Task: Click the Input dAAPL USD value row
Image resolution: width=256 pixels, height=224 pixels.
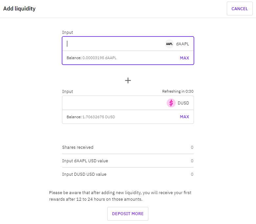Action: (x=128, y=161)
